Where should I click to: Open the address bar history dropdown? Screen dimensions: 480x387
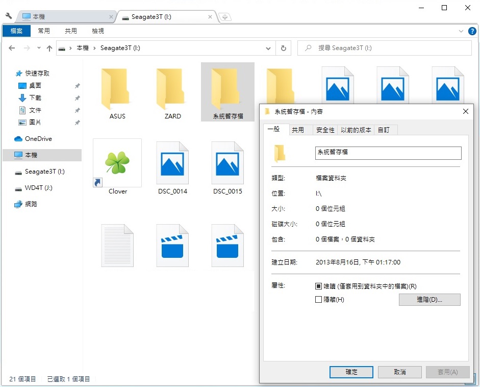(x=268, y=48)
